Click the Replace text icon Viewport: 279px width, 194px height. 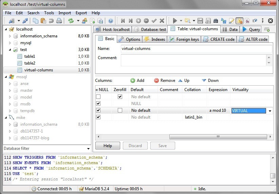point(223,21)
